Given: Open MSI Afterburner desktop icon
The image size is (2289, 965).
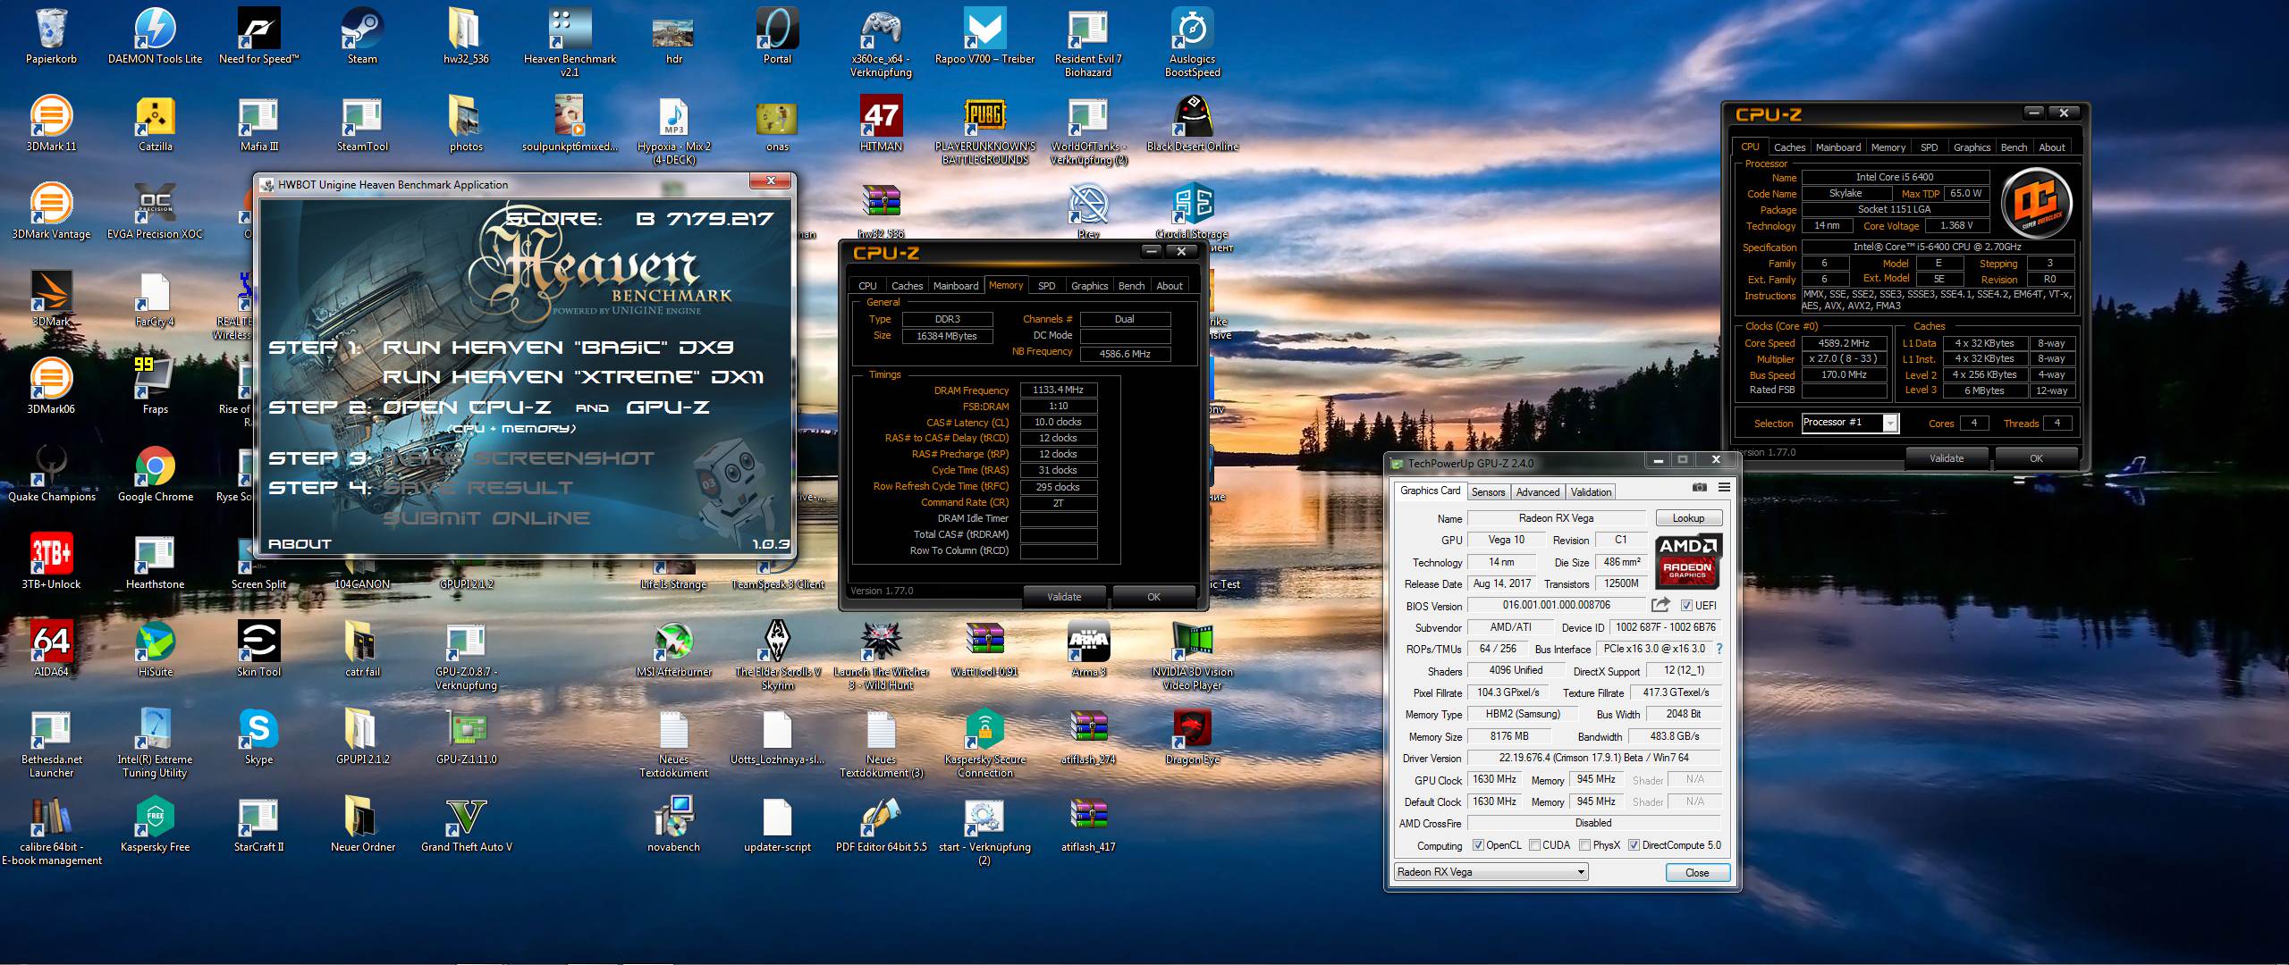Looking at the screenshot, I should click(x=673, y=649).
